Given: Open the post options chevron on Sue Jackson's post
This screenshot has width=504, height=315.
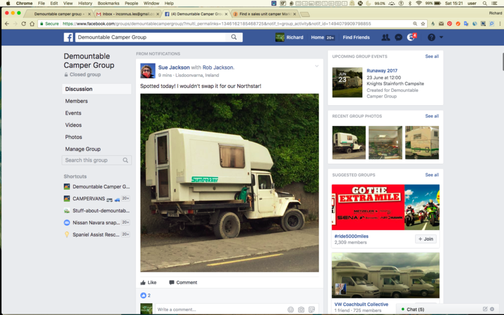Looking at the screenshot, I should pyautogui.click(x=317, y=66).
